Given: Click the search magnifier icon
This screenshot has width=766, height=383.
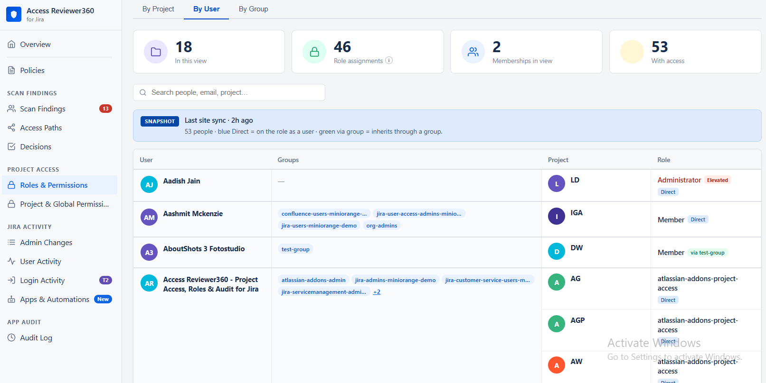Looking at the screenshot, I should pos(143,92).
